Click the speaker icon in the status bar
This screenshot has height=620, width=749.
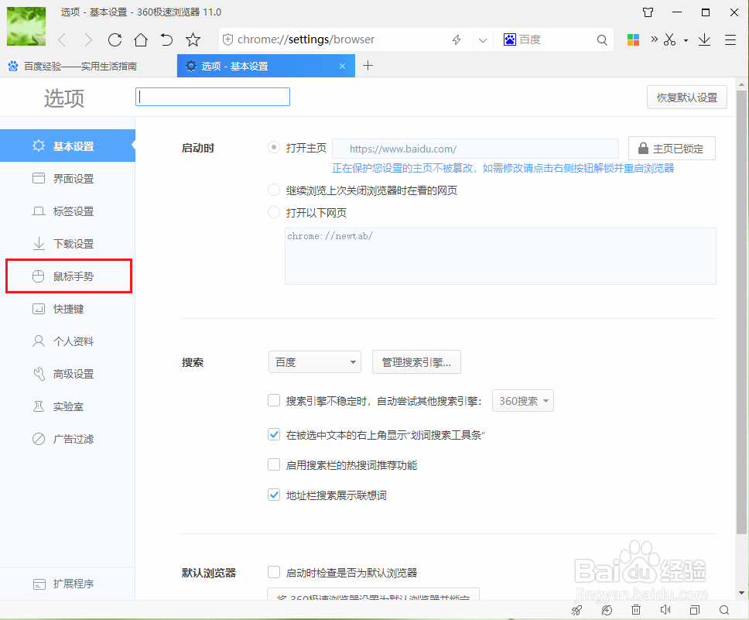pos(665,610)
